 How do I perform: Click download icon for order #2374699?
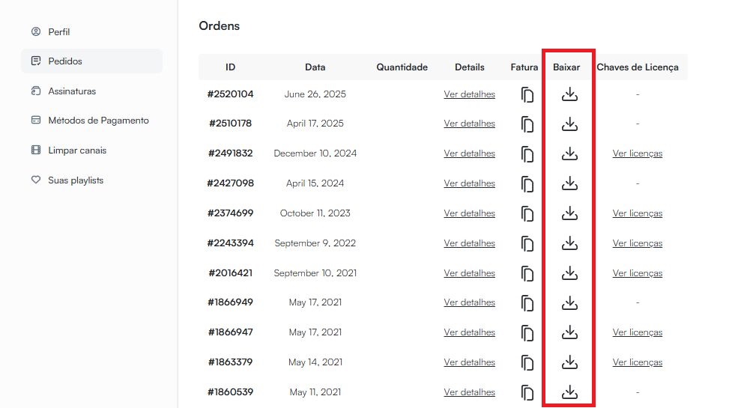[569, 213]
